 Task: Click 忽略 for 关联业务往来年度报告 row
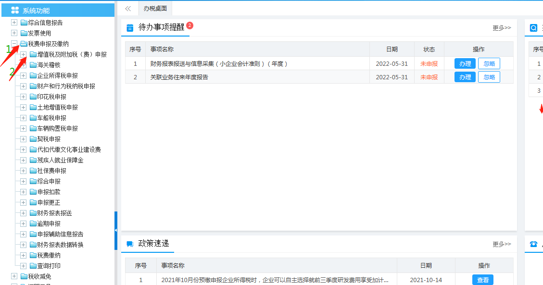(489, 77)
